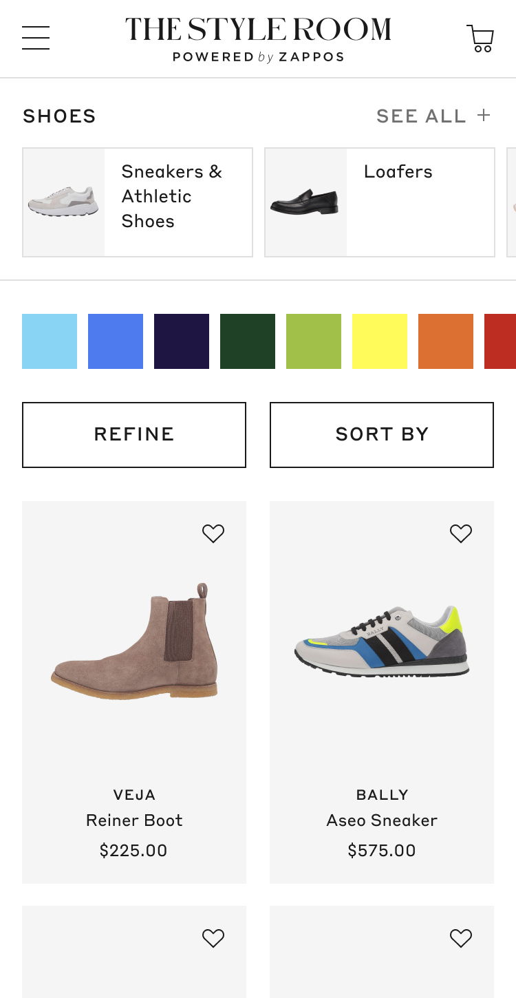
Task: Select the Sneakers & Athletic Shoes category
Action: 138,202
